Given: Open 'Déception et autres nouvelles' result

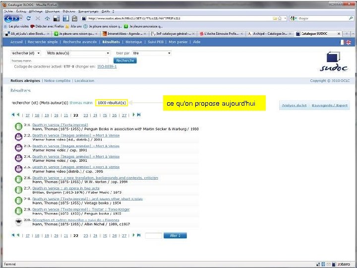Looking at the screenshot, I should pyautogui.click(x=76, y=220).
